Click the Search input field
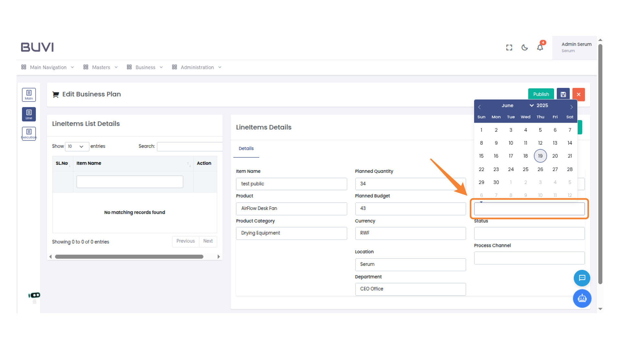Image resolution: width=620 pixels, height=349 pixels. [x=190, y=146]
